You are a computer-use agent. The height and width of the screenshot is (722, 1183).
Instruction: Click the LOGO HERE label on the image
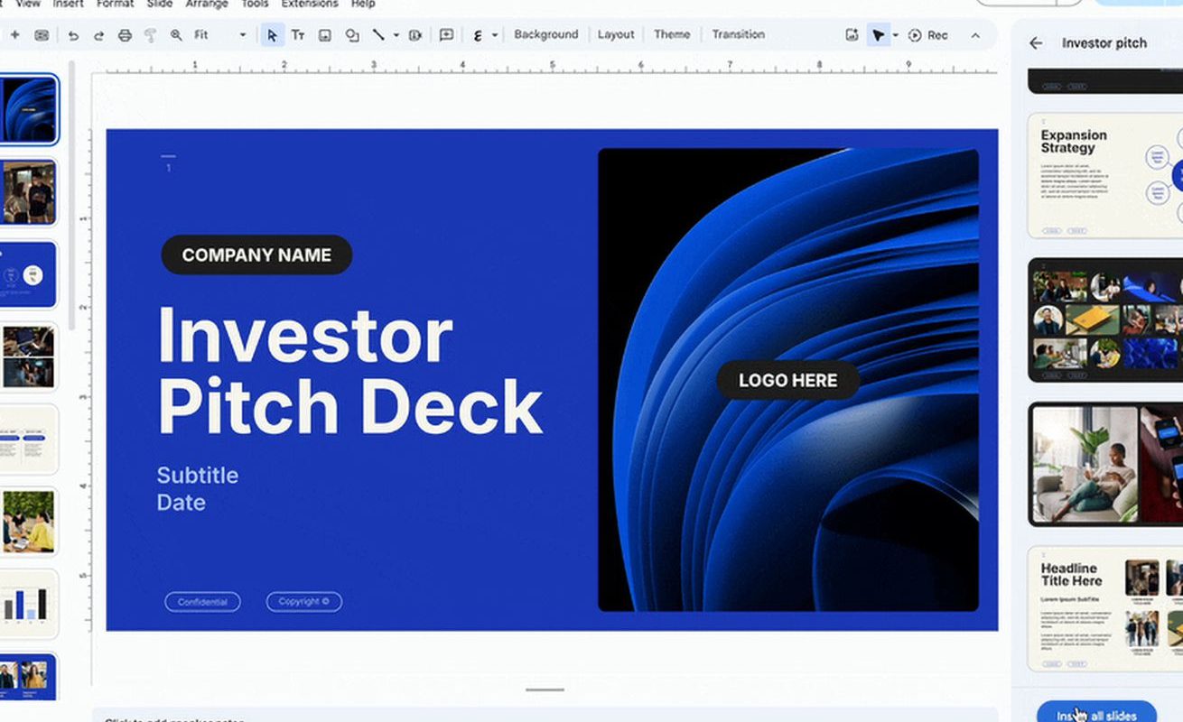pyautogui.click(x=788, y=381)
